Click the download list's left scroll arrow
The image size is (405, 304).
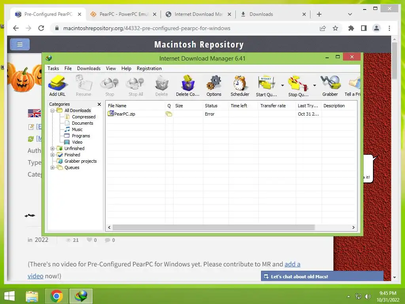pyautogui.click(x=109, y=228)
